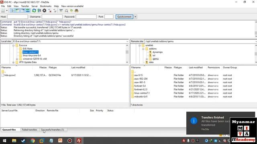Refresh file and folder lists
The height and width of the screenshot is (144, 257).
(34, 11)
